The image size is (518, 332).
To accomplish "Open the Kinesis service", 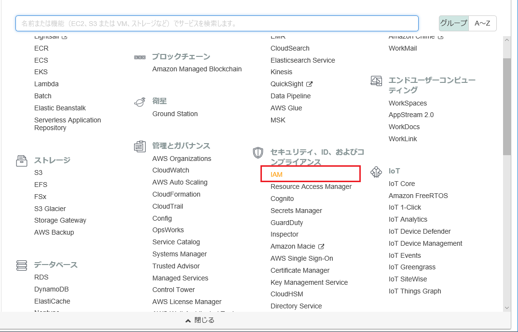I will click(x=281, y=72).
